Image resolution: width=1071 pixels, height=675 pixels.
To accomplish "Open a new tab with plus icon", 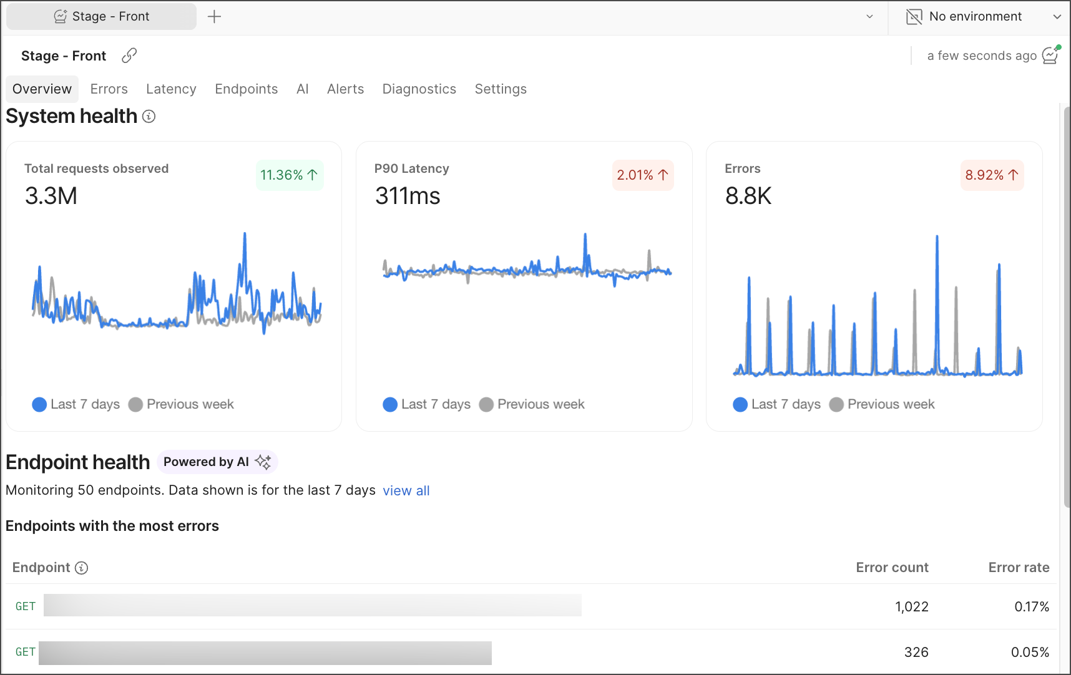I will pyautogui.click(x=214, y=17).
